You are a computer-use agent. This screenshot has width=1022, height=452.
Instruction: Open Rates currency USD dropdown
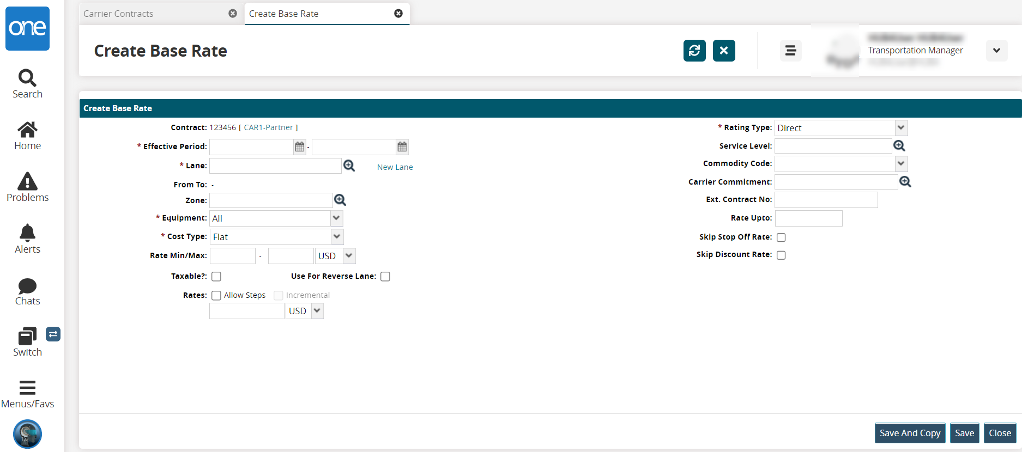317,311
